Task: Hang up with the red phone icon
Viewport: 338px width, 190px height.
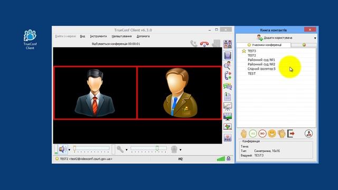Action: click(x=204, y=44)
